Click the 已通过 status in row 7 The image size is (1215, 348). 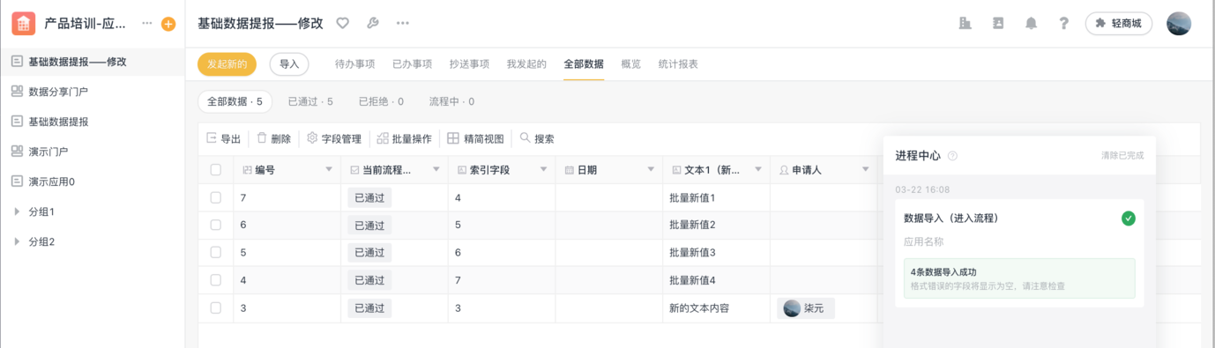click(369, 197)
